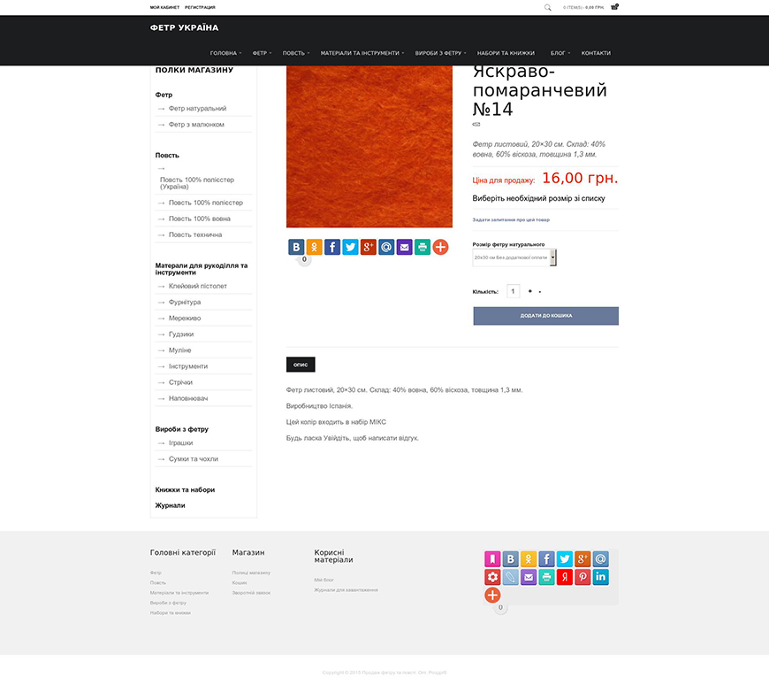
Task: Click the quantity input field
Action: click(x=513, y=292)
